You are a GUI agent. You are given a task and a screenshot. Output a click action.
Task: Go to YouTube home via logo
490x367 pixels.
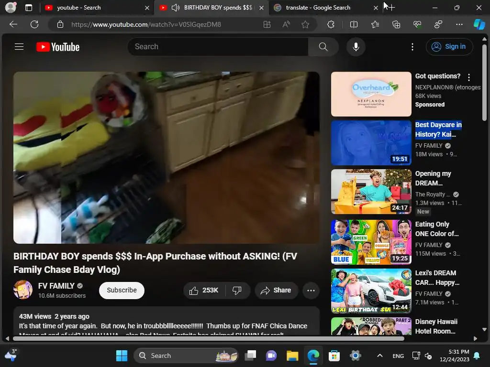tap(58, 47)
